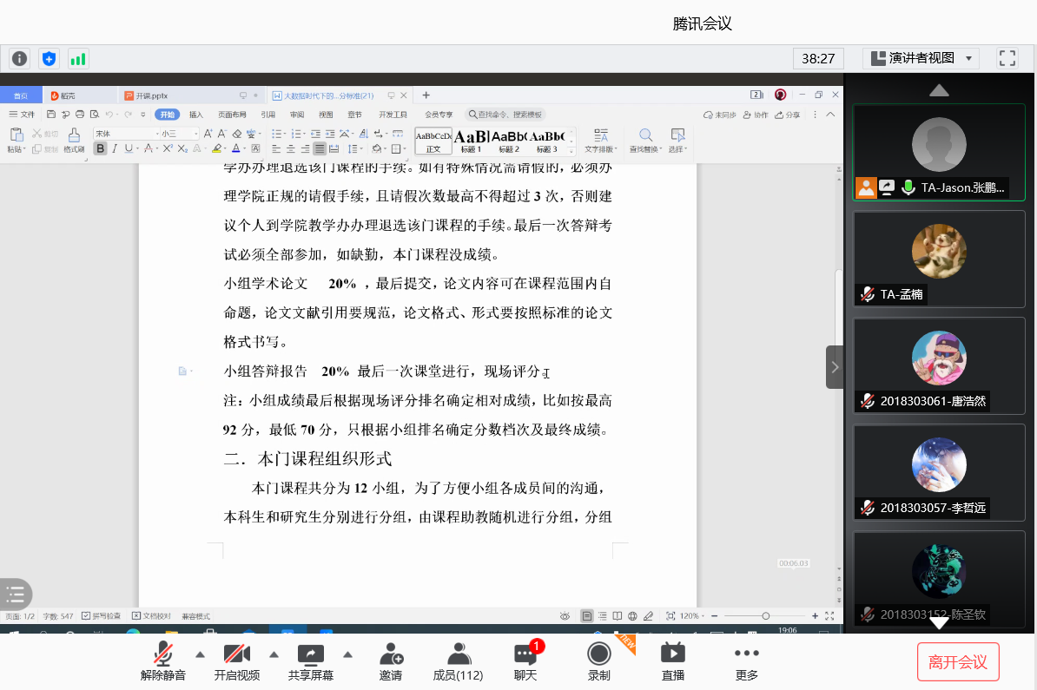This screenshot has height=690, width=1037.
Task: Click the Leave Meeting button
Action: 958,662
